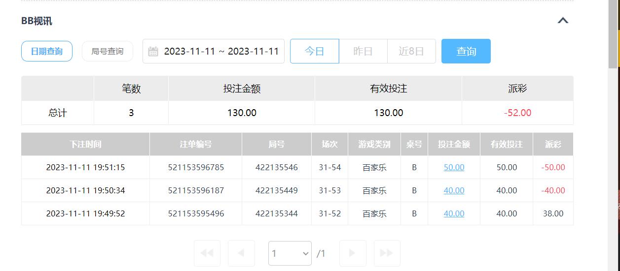This screenshot has height=271, width=620.
Task: Click the -40.00 payout value
Action: [x=553, y=190]
